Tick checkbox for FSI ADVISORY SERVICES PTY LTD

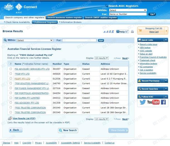click(x=11, y=69)
